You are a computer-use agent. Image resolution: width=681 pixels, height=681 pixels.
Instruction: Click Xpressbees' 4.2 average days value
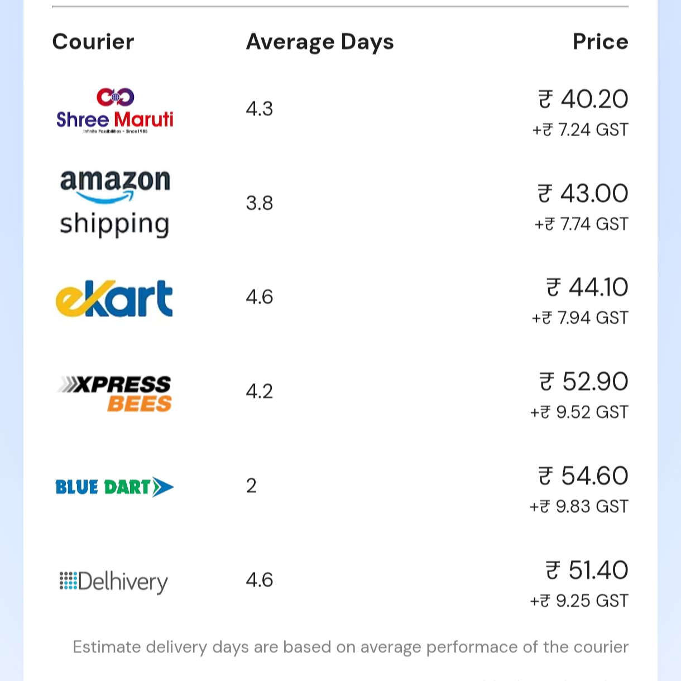[x=260, y=391]
